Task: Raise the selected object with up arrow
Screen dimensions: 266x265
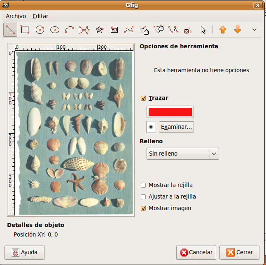Action: [x=223, y=30]
